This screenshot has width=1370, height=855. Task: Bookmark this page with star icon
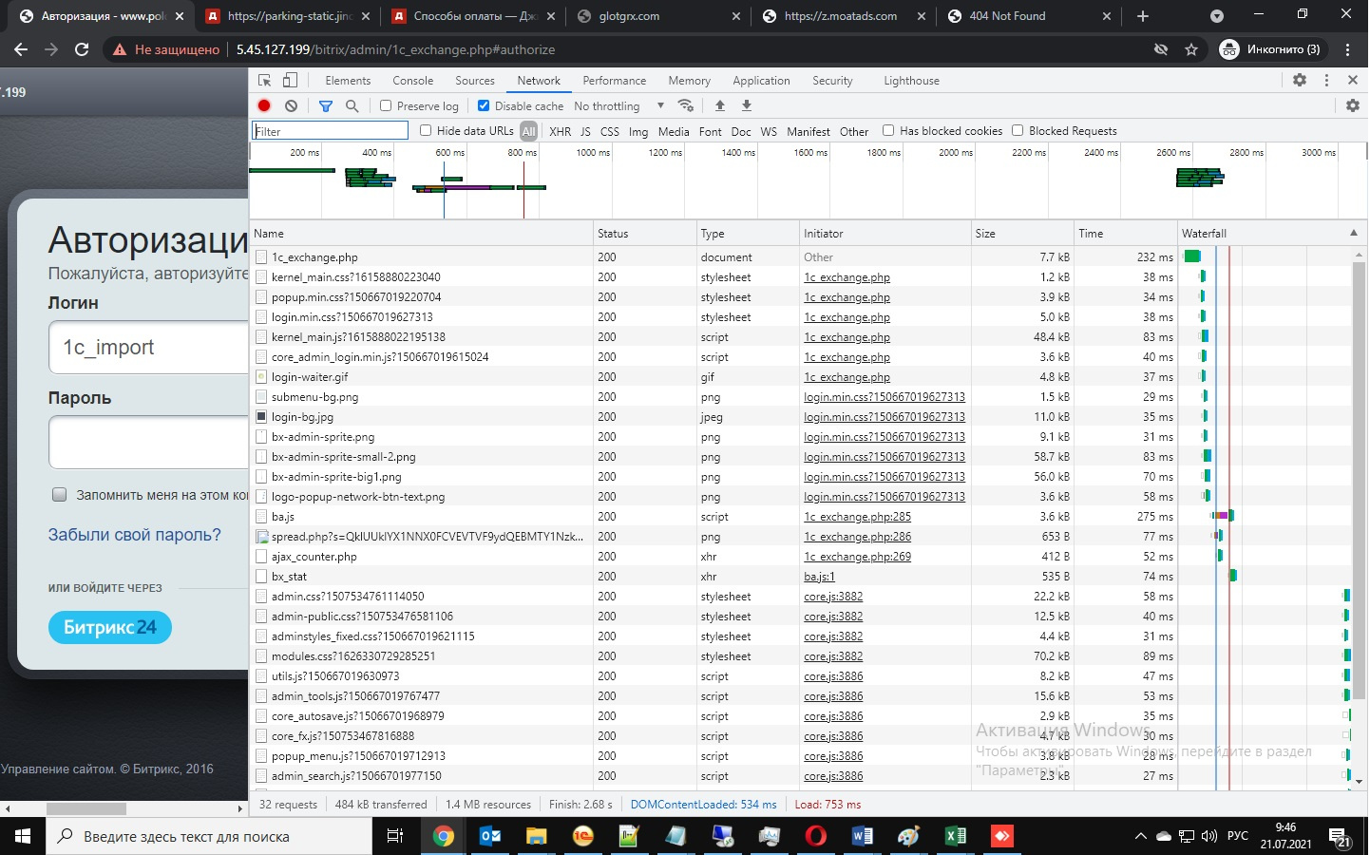1191,49
